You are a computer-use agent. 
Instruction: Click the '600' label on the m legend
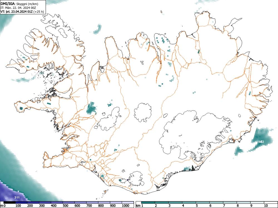click(77, 206)
